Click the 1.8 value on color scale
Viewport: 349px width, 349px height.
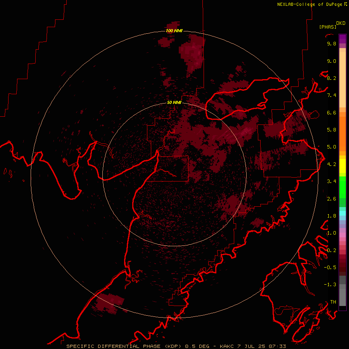tap(332, 216)
